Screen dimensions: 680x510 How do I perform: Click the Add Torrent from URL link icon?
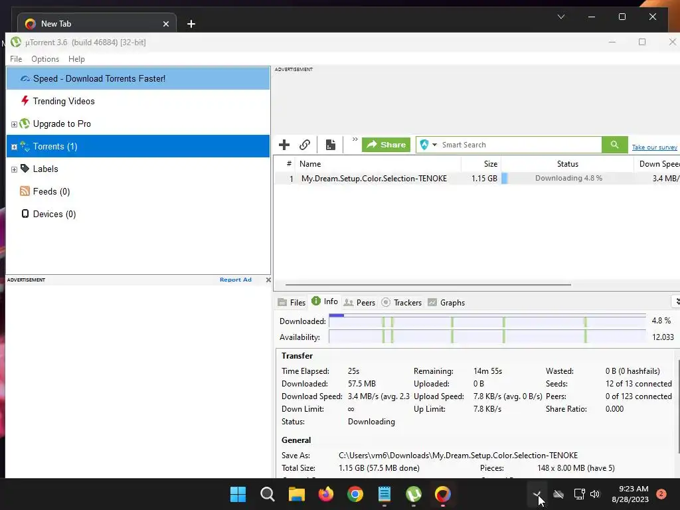click(x=305, y=145)
